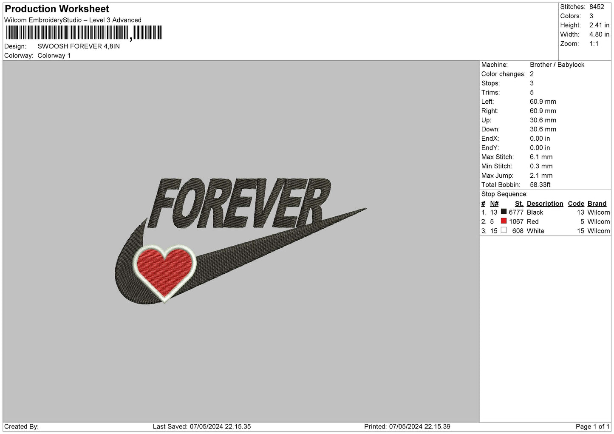Viewport: 614px width, 434px height.
Task: Click the 'Trims:' label
Action: [490, 93]
